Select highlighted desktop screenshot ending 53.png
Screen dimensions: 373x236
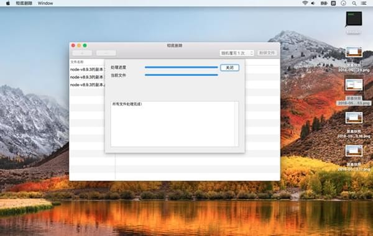tap(354, 85)
